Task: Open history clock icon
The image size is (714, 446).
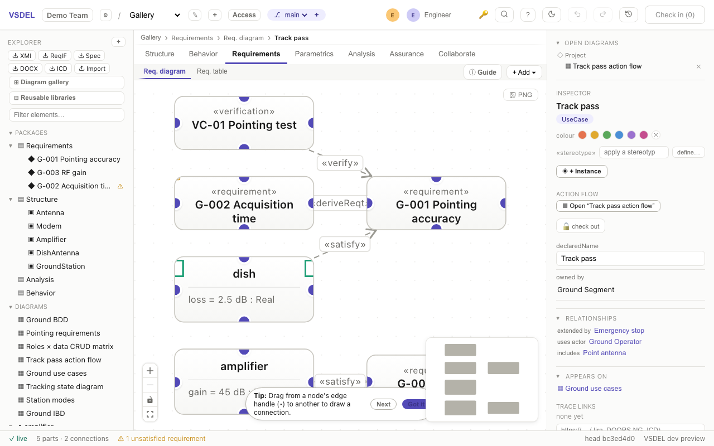Action: pos(629,14)
